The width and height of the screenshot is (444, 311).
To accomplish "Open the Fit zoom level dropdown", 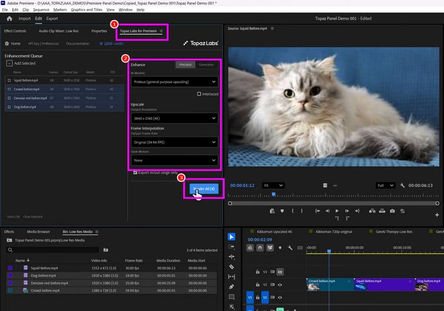I will tap(273, 186).
